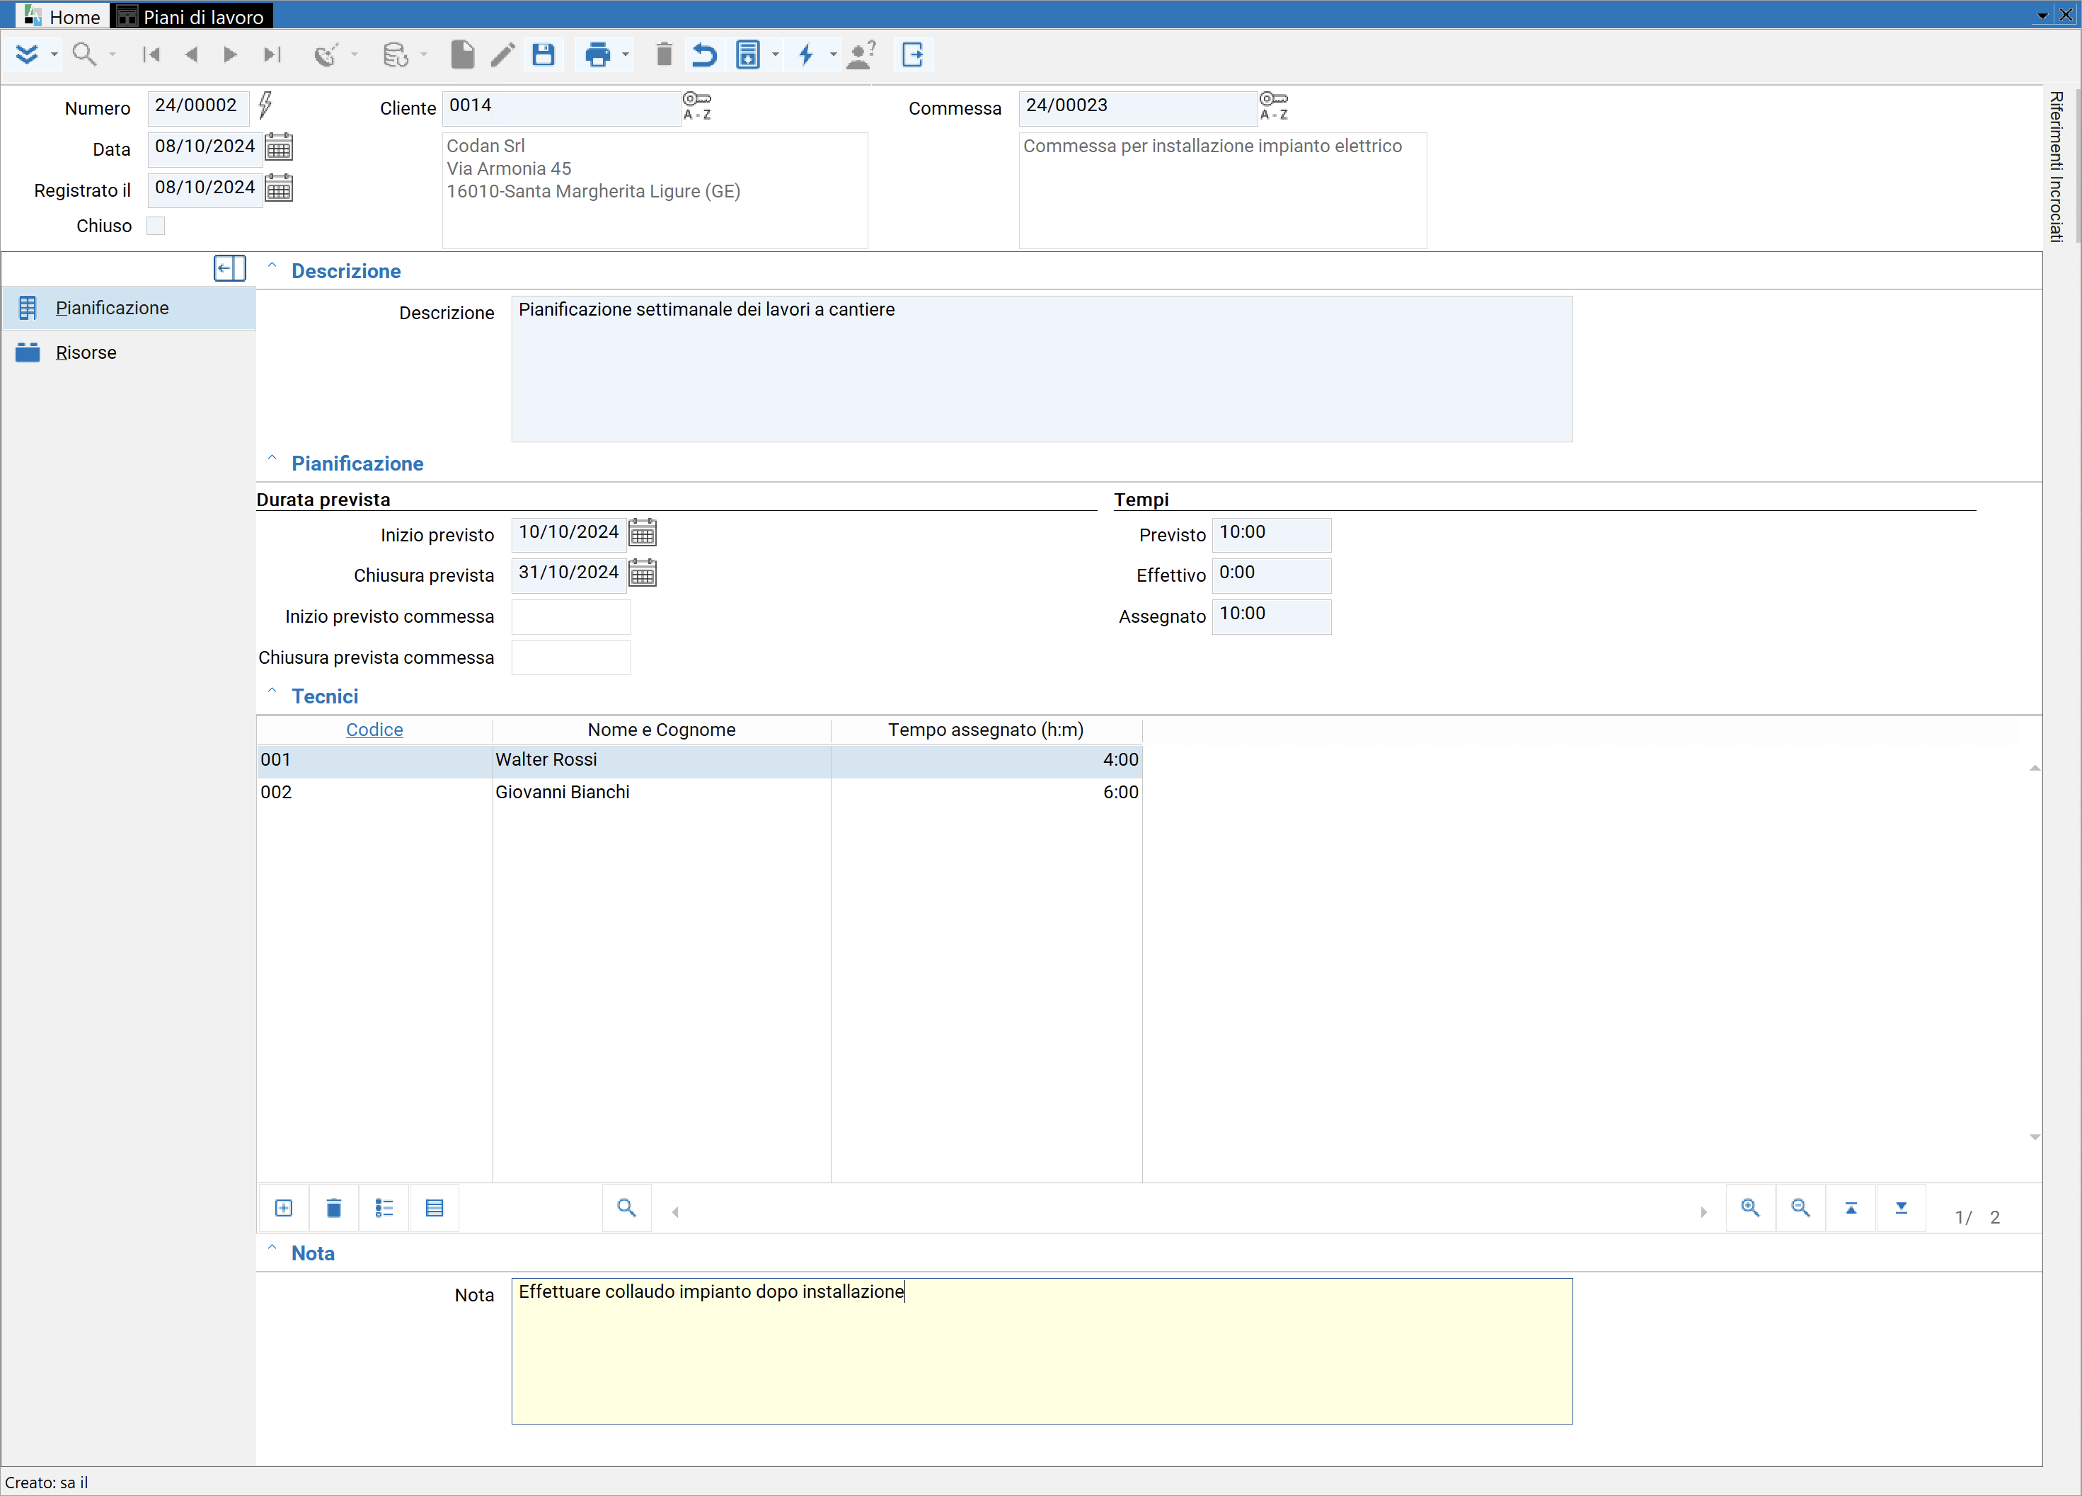Click the Nota text area

(x=1041, y=1351)
